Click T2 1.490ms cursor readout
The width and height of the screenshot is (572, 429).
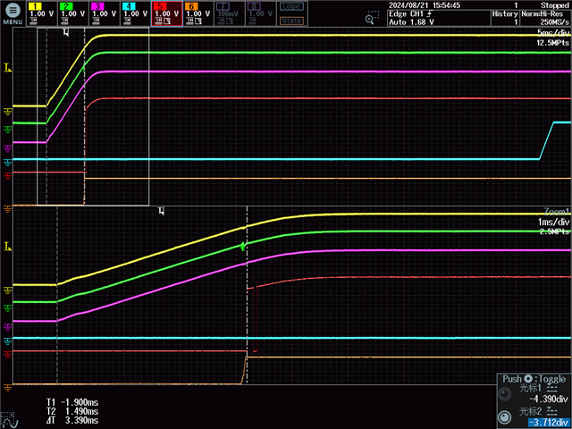pyautogui.click(x=72, y=411)
